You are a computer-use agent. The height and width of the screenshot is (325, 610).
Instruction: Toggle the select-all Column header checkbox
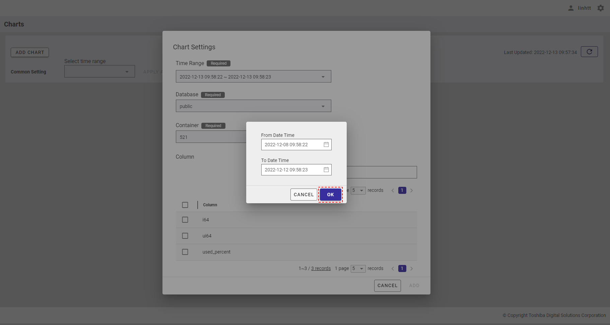coord(185,205)
